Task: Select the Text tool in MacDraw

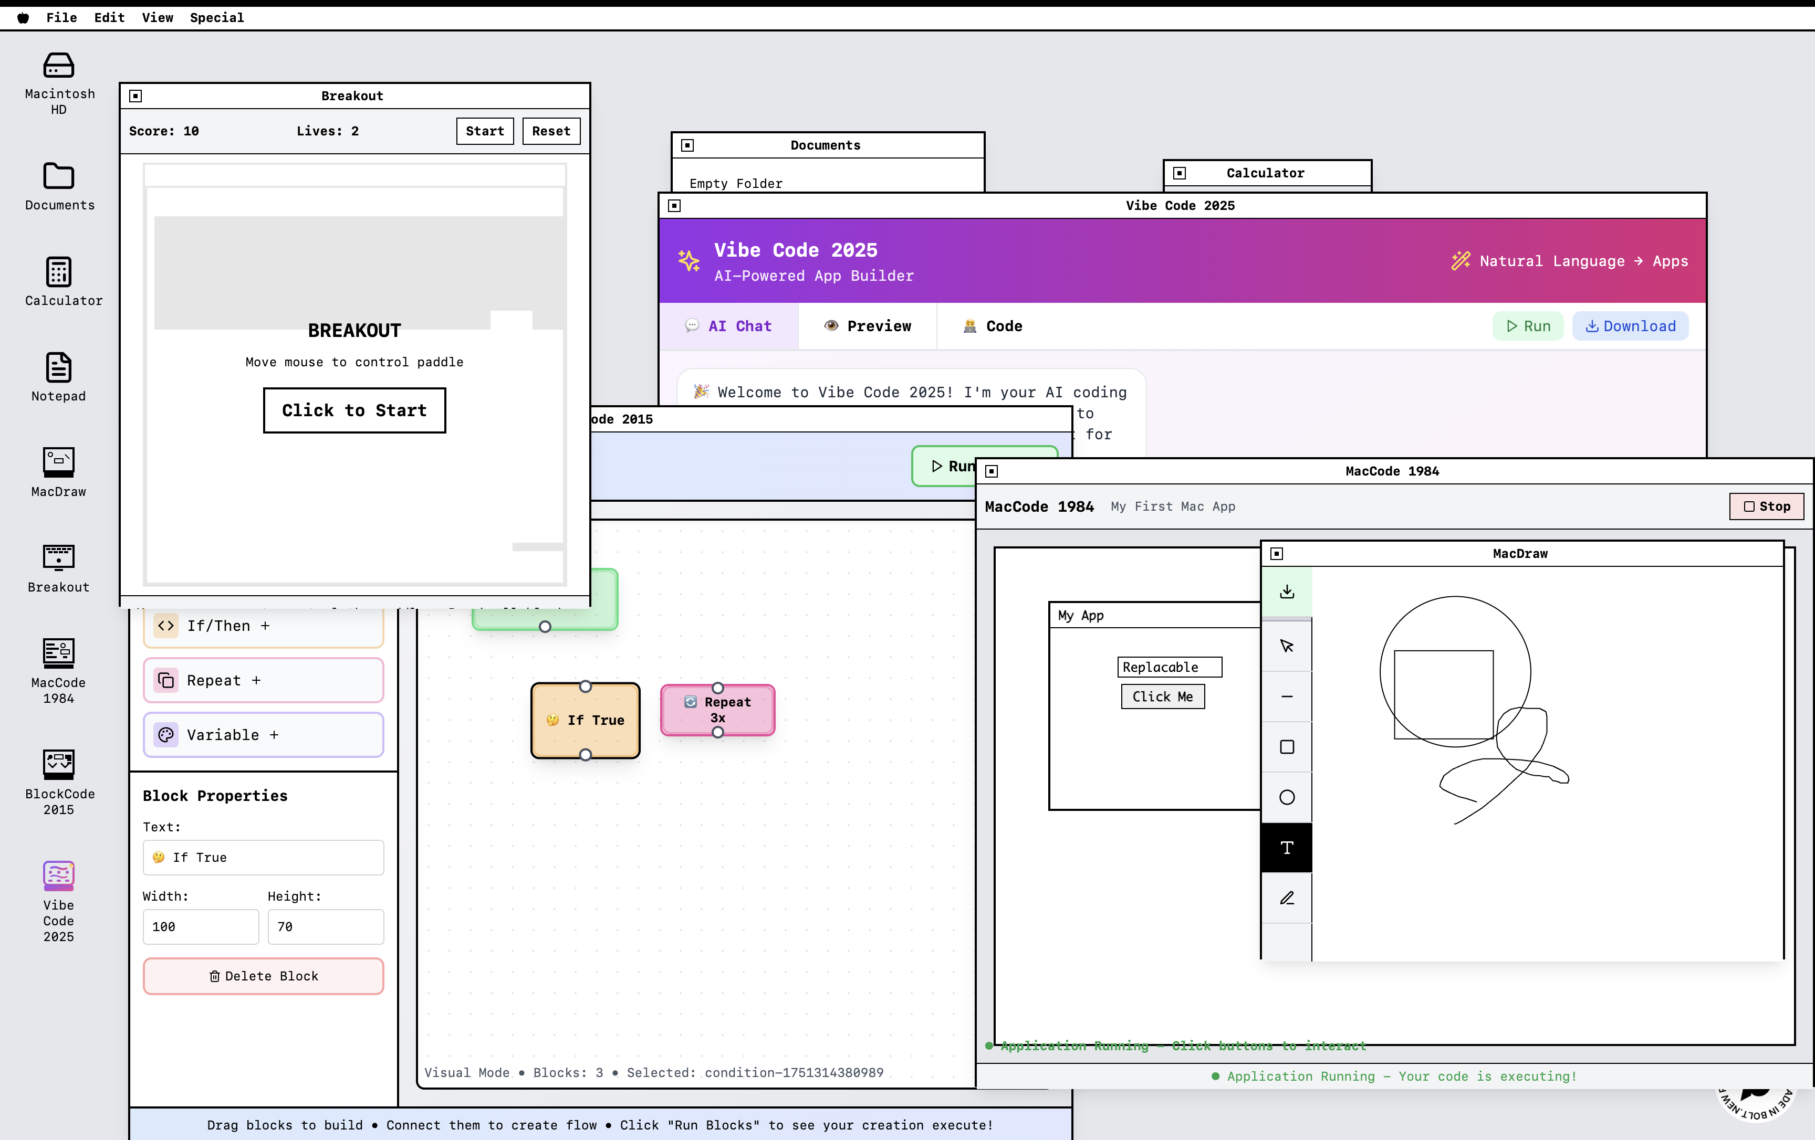Action: coord(1286,848)
